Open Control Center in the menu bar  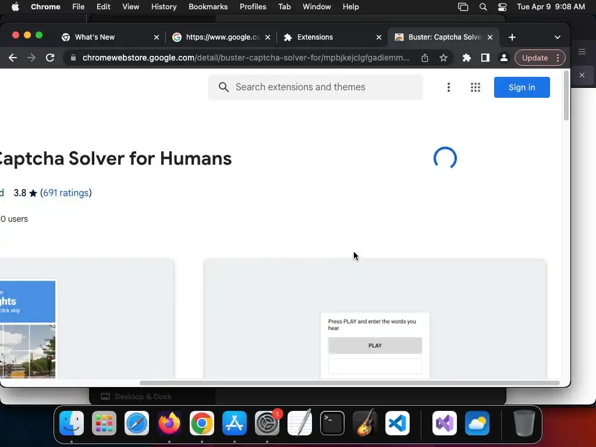(502, 7)
